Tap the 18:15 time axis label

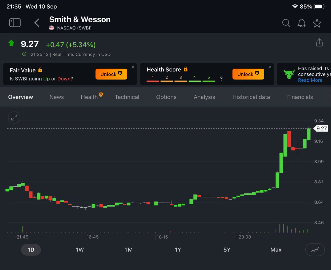coord(162,237)
